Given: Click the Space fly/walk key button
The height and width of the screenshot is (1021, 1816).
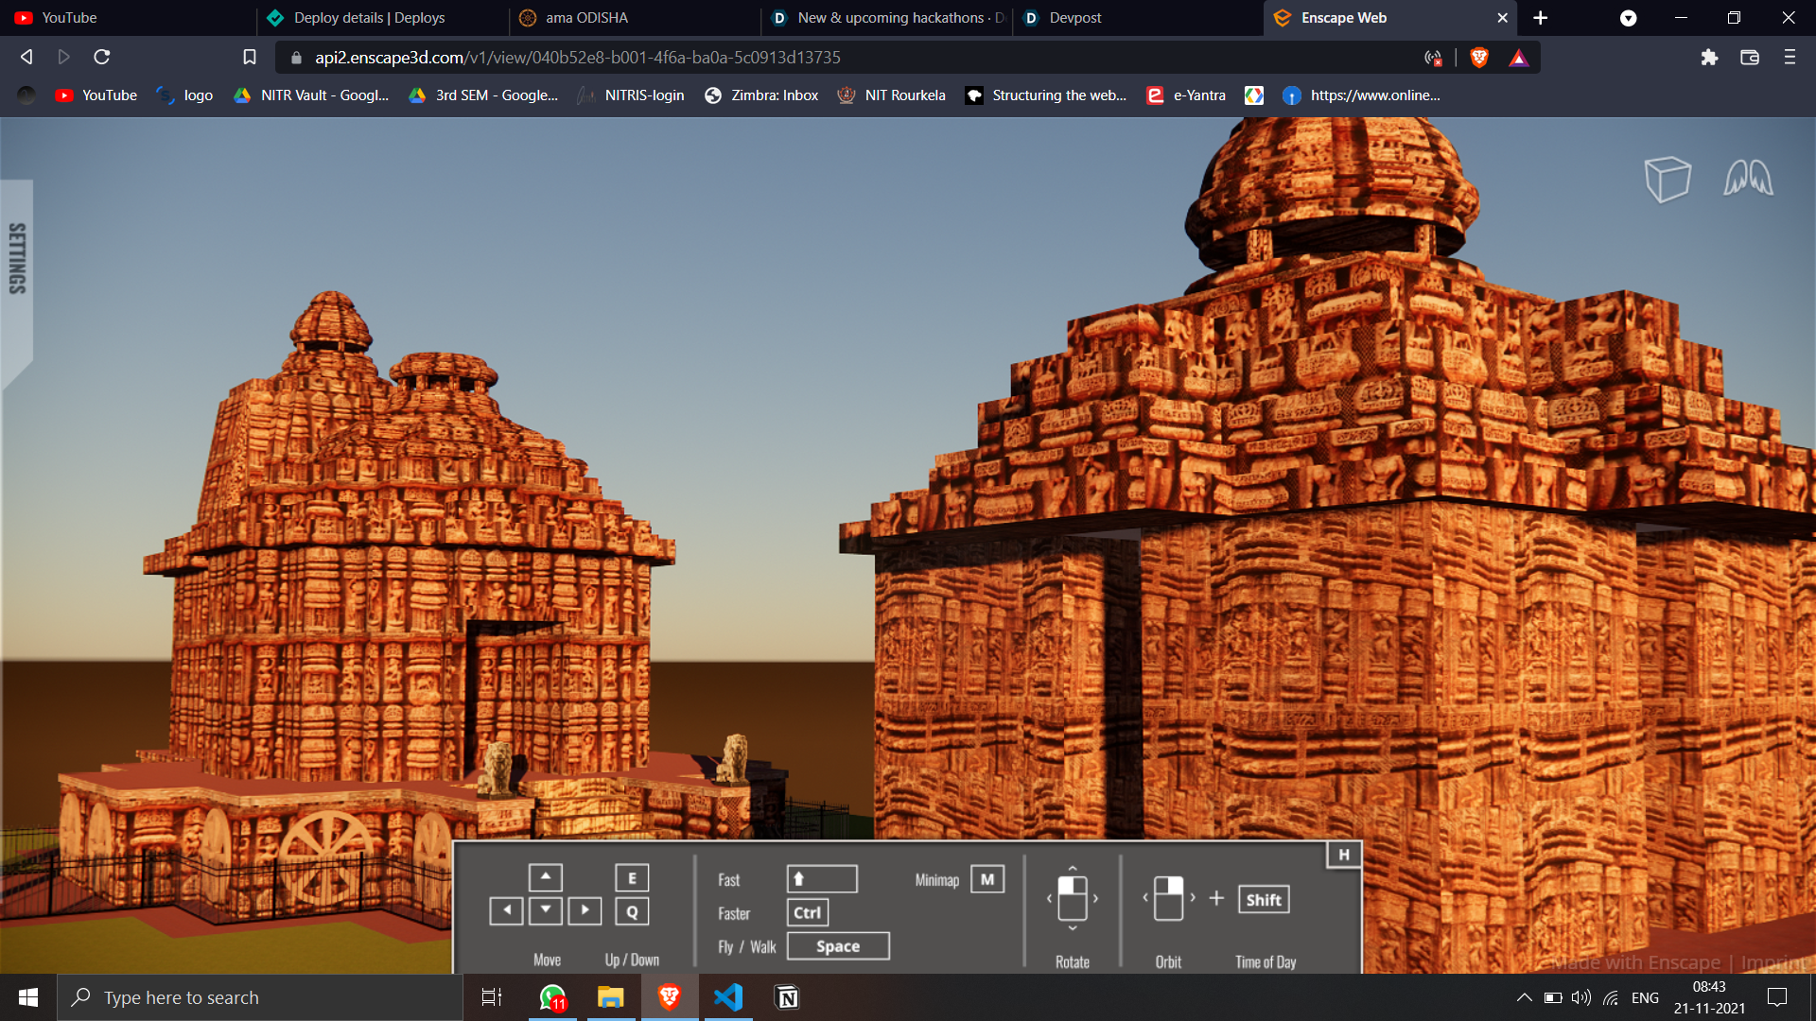Looking at the screenshot, I should (x=838, y=946).
